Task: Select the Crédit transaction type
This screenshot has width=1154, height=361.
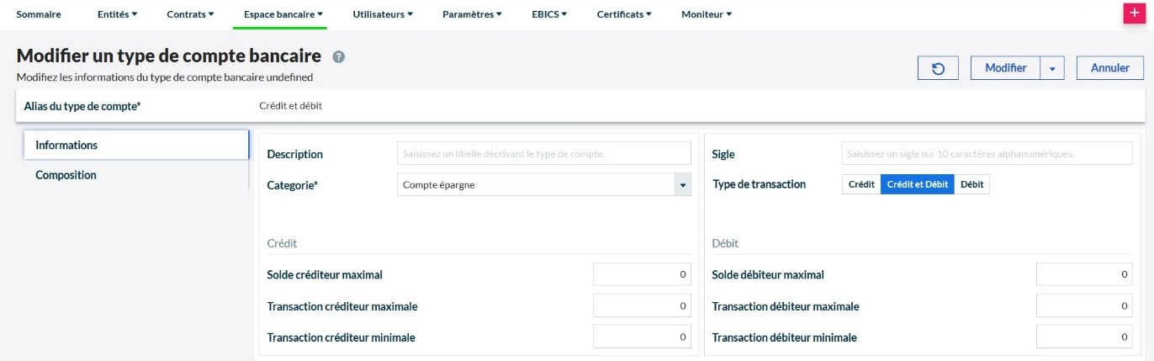Action: tap(861, 184)
